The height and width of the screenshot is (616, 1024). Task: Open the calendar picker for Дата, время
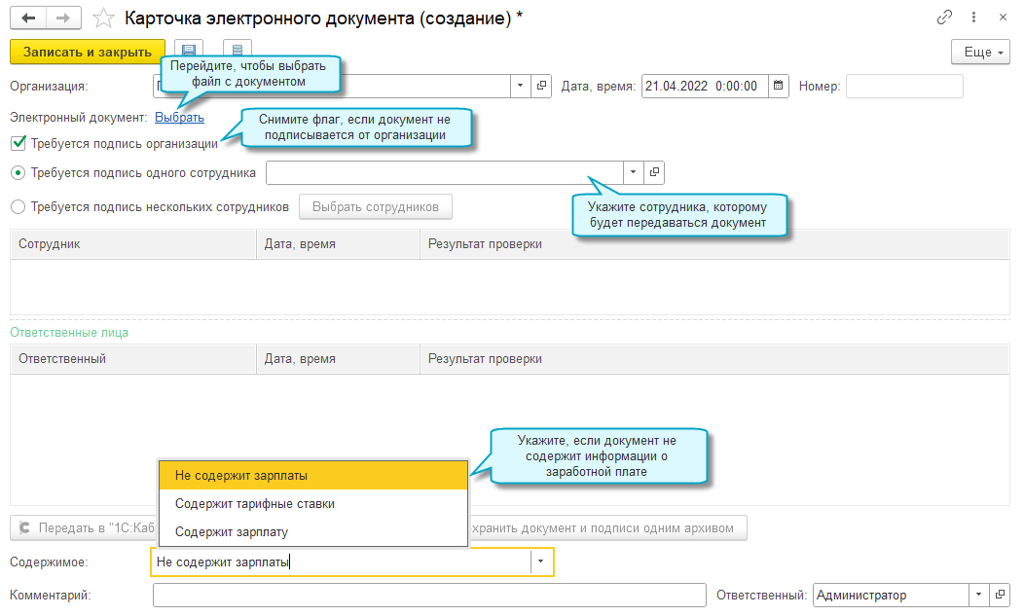point(778,86)
